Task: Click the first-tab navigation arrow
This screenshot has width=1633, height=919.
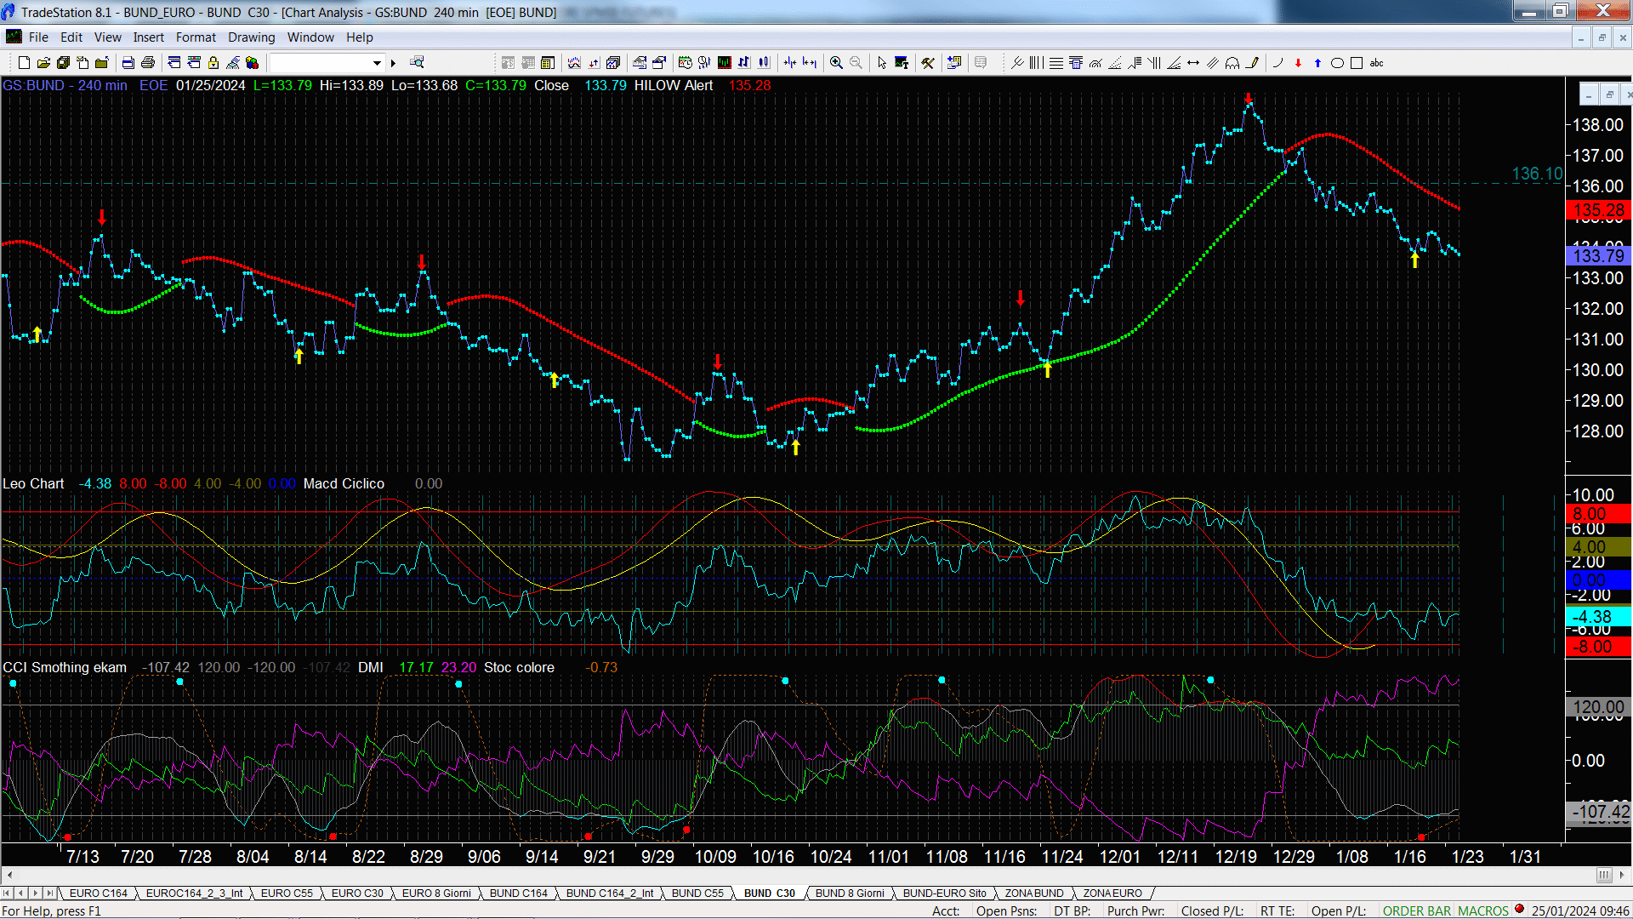Action: (x=8, y=893)
